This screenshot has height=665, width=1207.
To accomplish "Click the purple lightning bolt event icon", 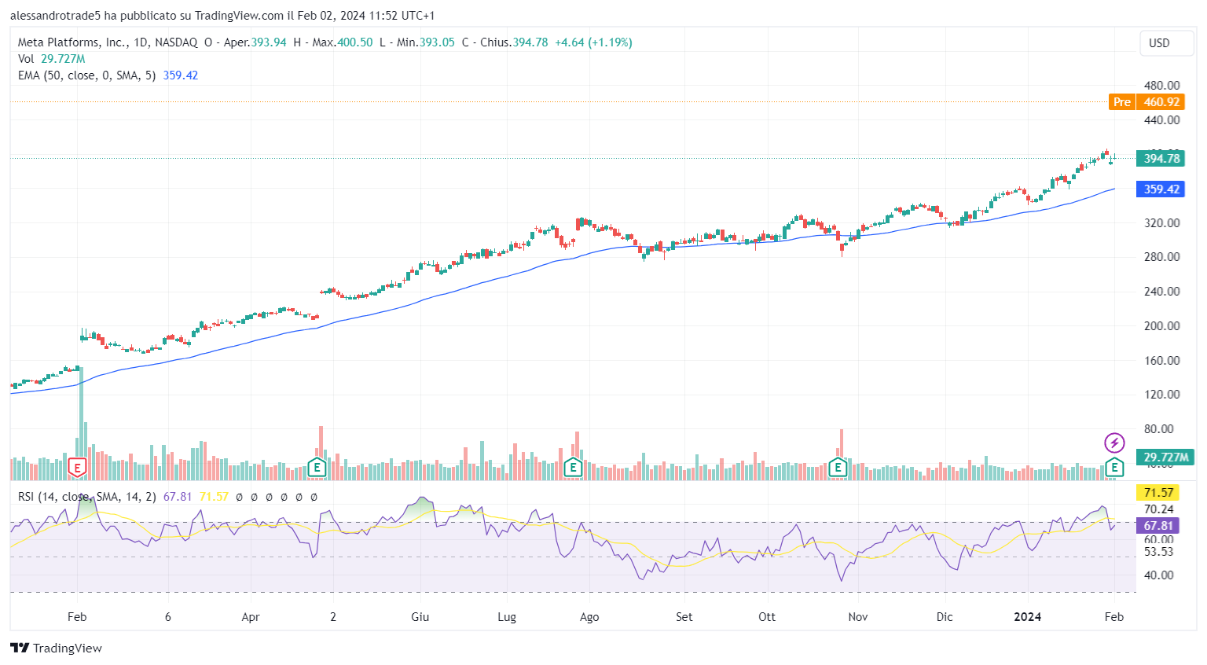I will pos(1114,443).
